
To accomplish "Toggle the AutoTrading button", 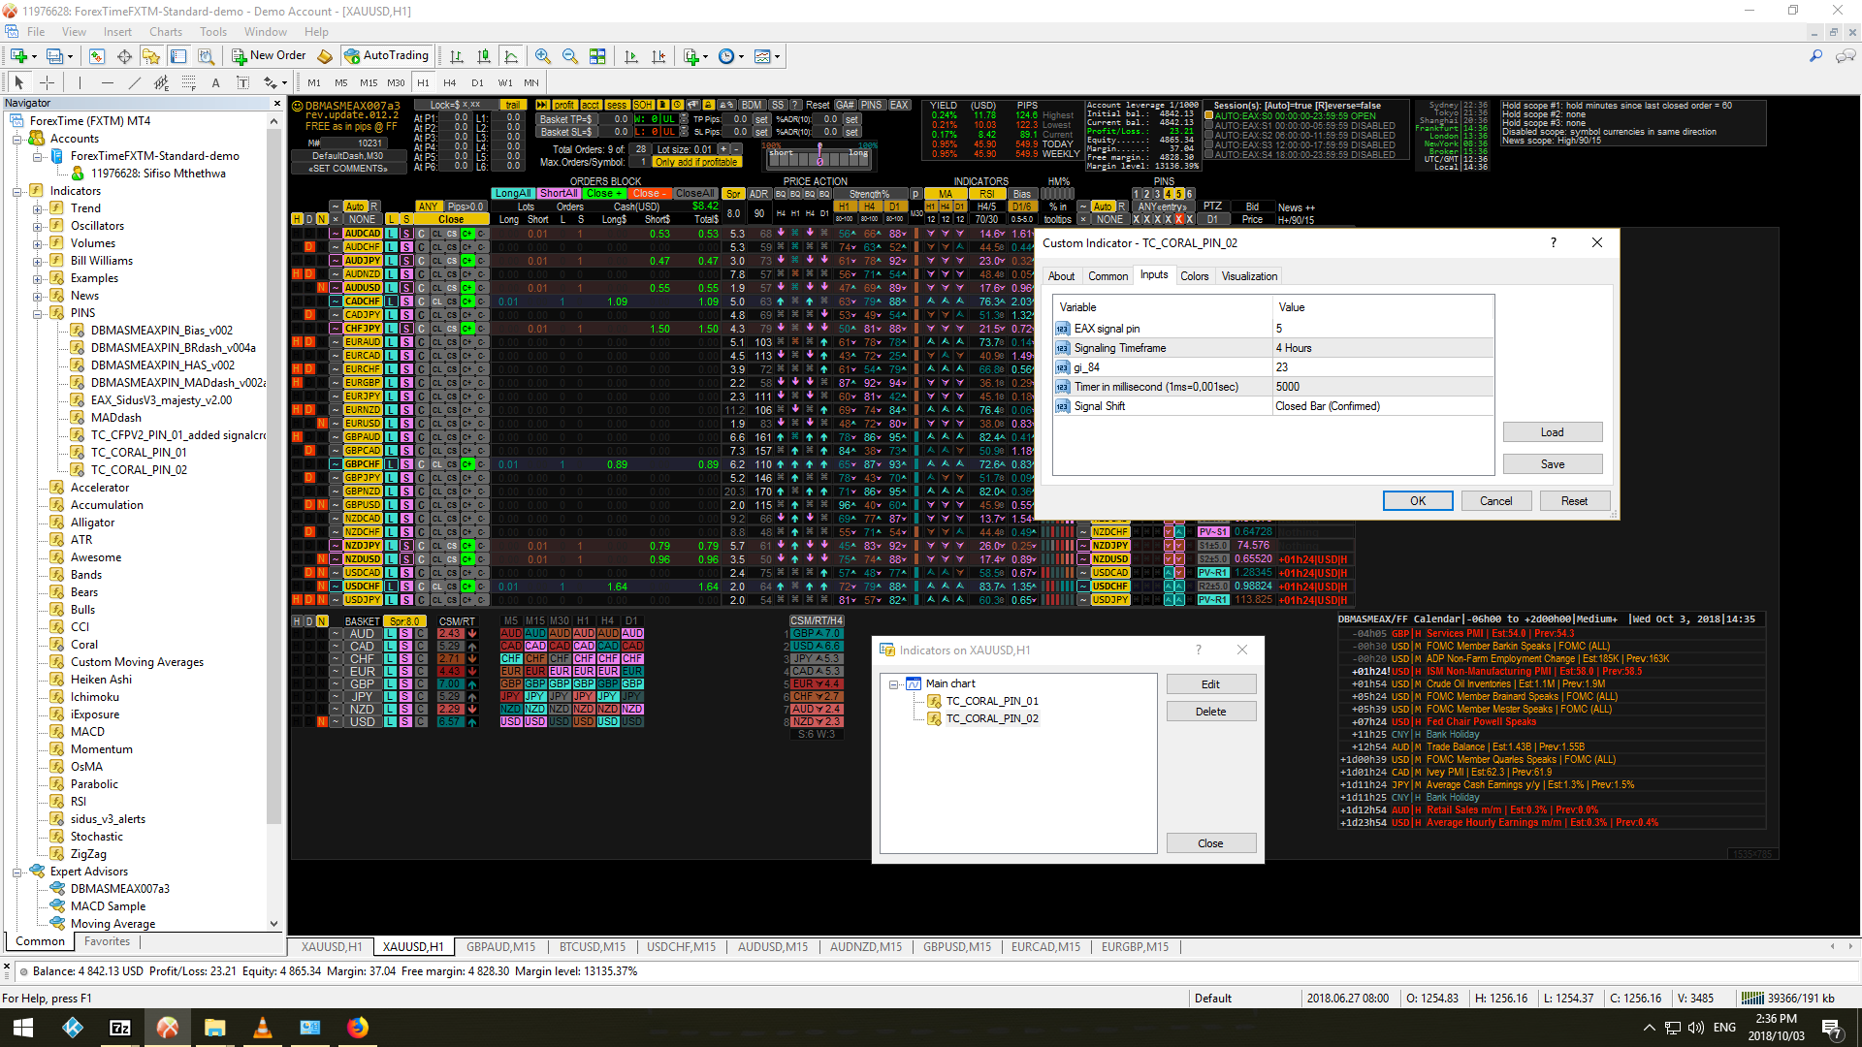I will [x=387, y=56].
